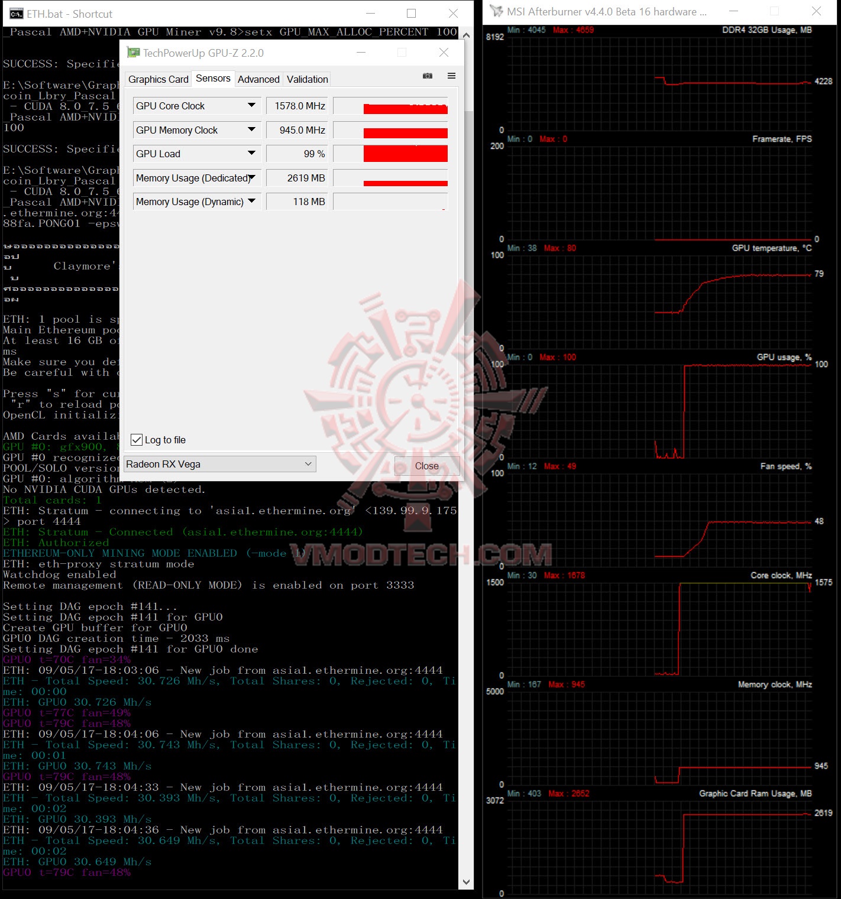This screenshot has width=841, height=899.
Task: Close the MSI Afterburner hardware monitor window
Action: pos(816,11)
